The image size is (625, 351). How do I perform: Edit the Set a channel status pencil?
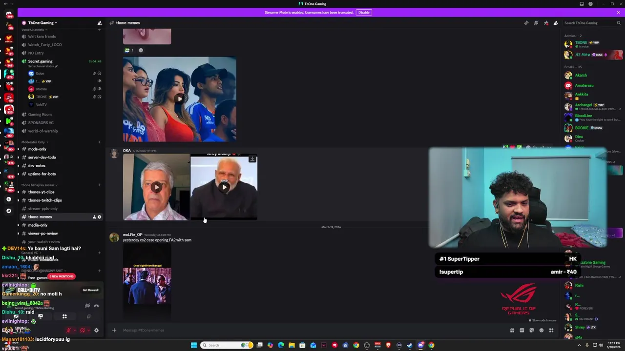pyautogui.click(x=56, y=66)
